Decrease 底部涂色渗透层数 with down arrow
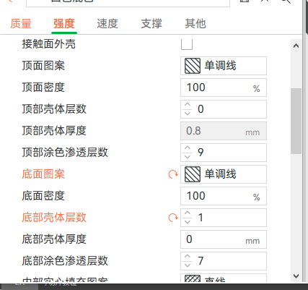The height and width of the screenshot is (290, 308). tap(188, 265)
